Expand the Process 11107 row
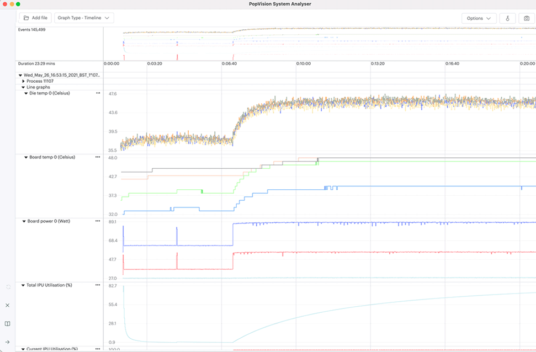 tap(23, 81)
